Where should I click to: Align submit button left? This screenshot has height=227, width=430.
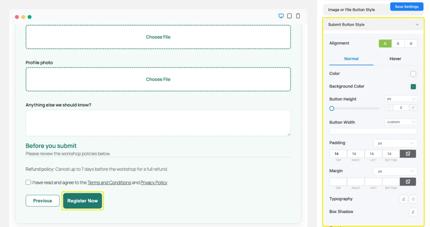(x=385, y=44)
